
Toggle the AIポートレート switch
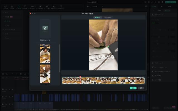(x=153, y=63)
